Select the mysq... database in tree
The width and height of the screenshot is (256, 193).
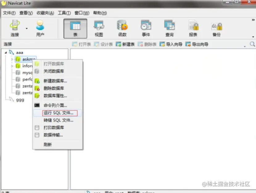tap(27, 73)
